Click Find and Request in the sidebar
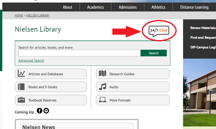This screenshot has width=216, height=129. [x=203, y=37]
